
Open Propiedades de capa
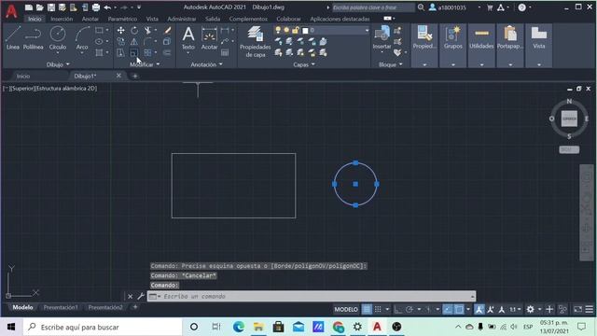coord(255,41)
